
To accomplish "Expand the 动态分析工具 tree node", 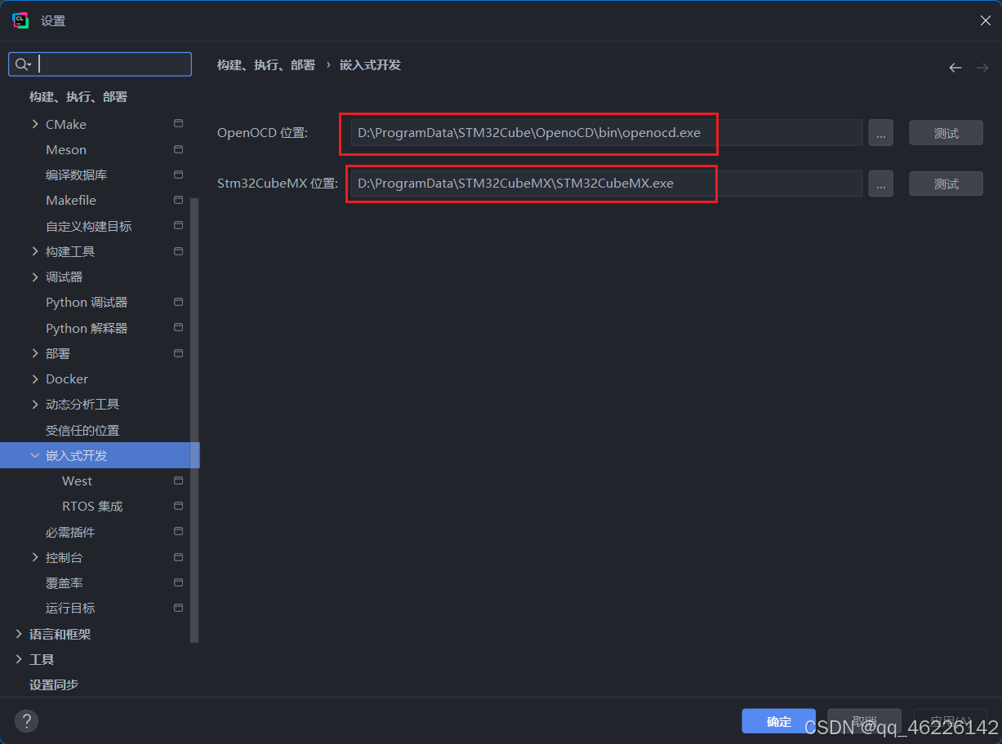I will pyautogui.click(x=35, y=404).
